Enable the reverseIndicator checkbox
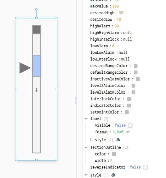The width and height of the screenshot is (166, 178). coord(145,167)
